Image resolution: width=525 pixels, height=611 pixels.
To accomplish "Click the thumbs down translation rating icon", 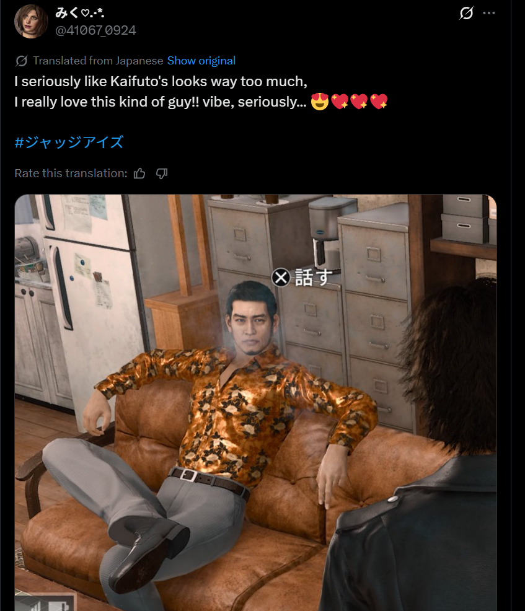I will tap(162, 174).
